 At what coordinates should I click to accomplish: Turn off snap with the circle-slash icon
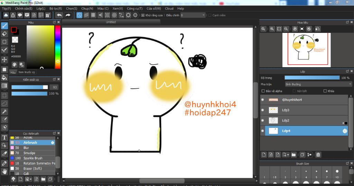79,15
